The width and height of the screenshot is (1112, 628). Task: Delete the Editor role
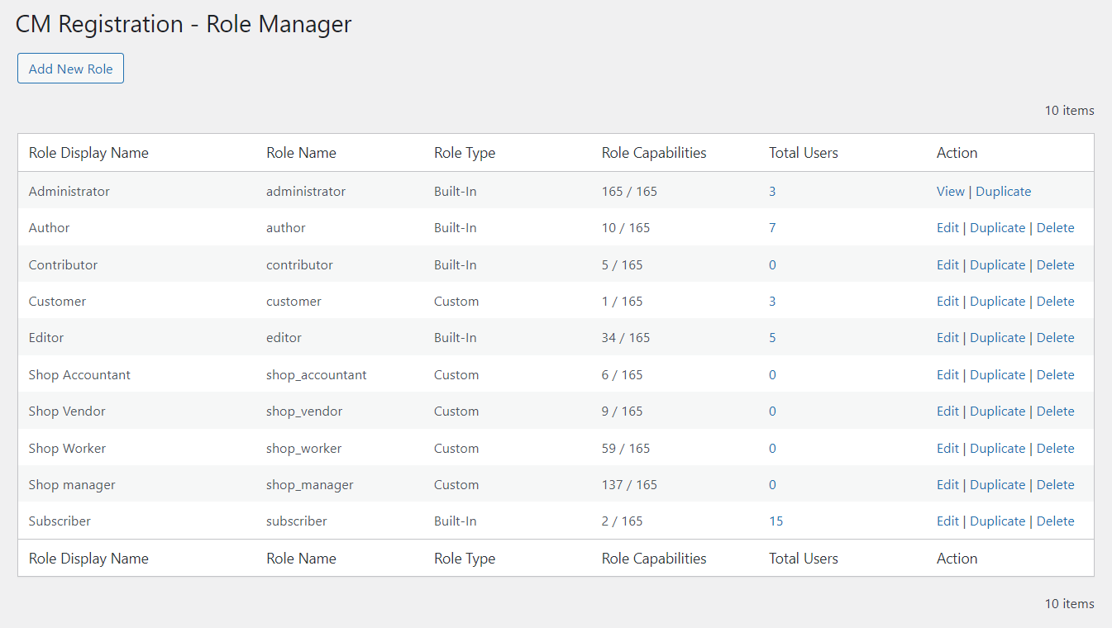point(1055,337)
